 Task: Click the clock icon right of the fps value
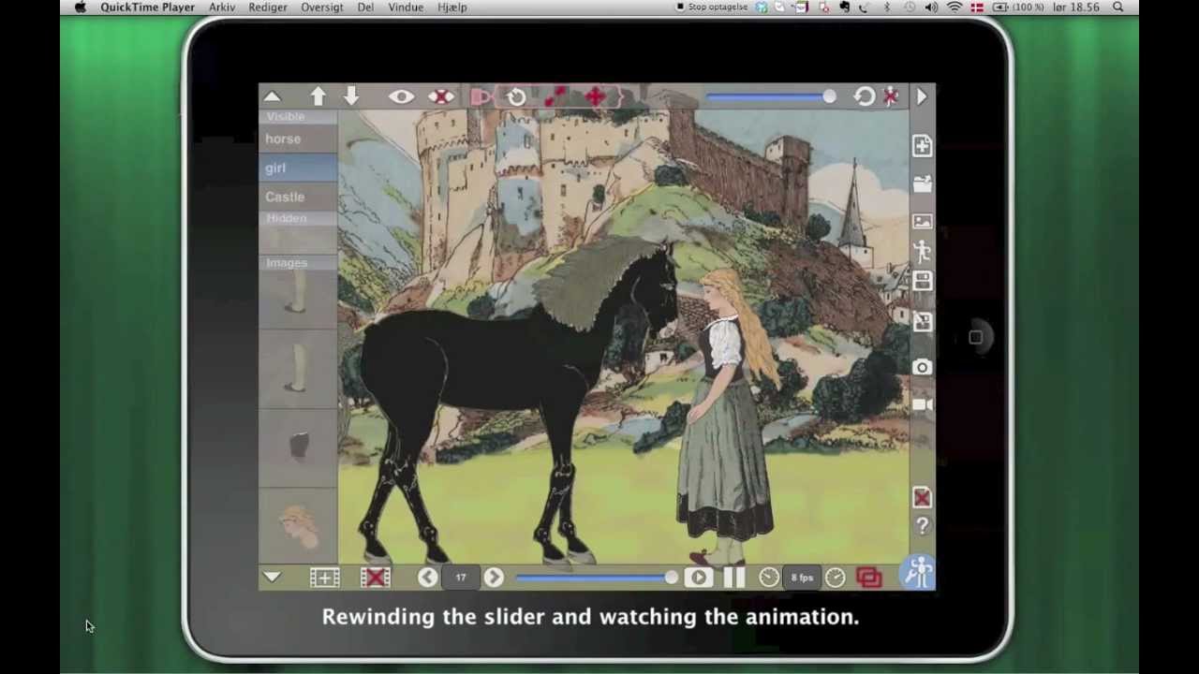click(x=836, y=578)
